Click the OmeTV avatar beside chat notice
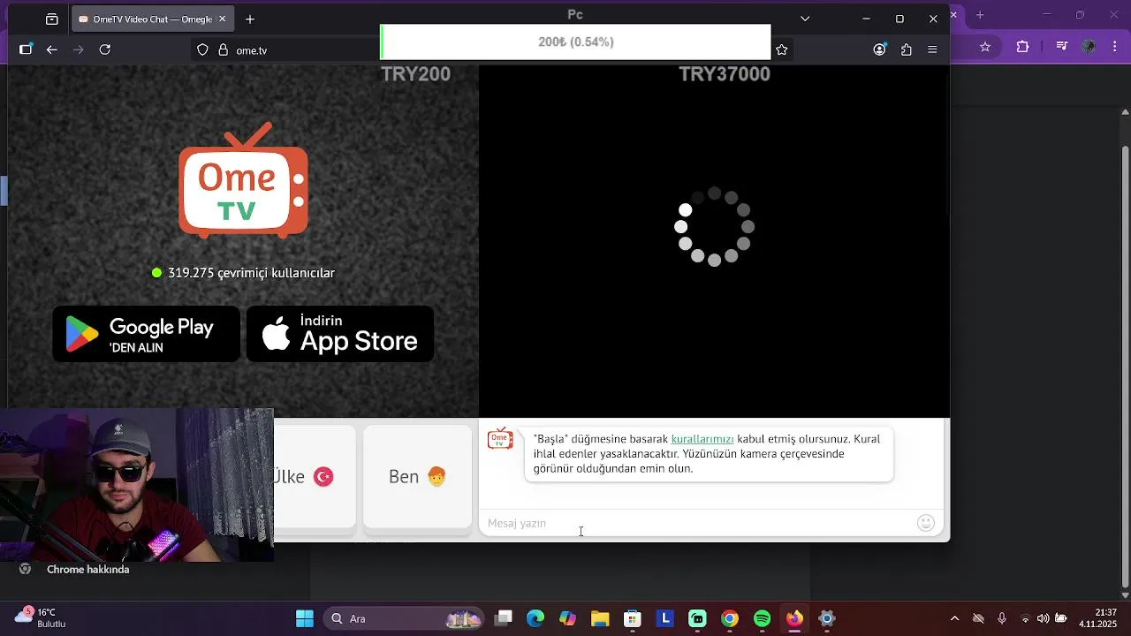The image size is (1131, 636). [x=500, y=439]
